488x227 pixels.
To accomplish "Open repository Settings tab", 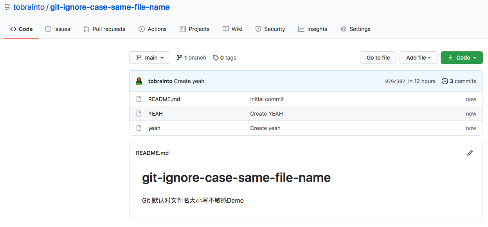I will (355, 29).
